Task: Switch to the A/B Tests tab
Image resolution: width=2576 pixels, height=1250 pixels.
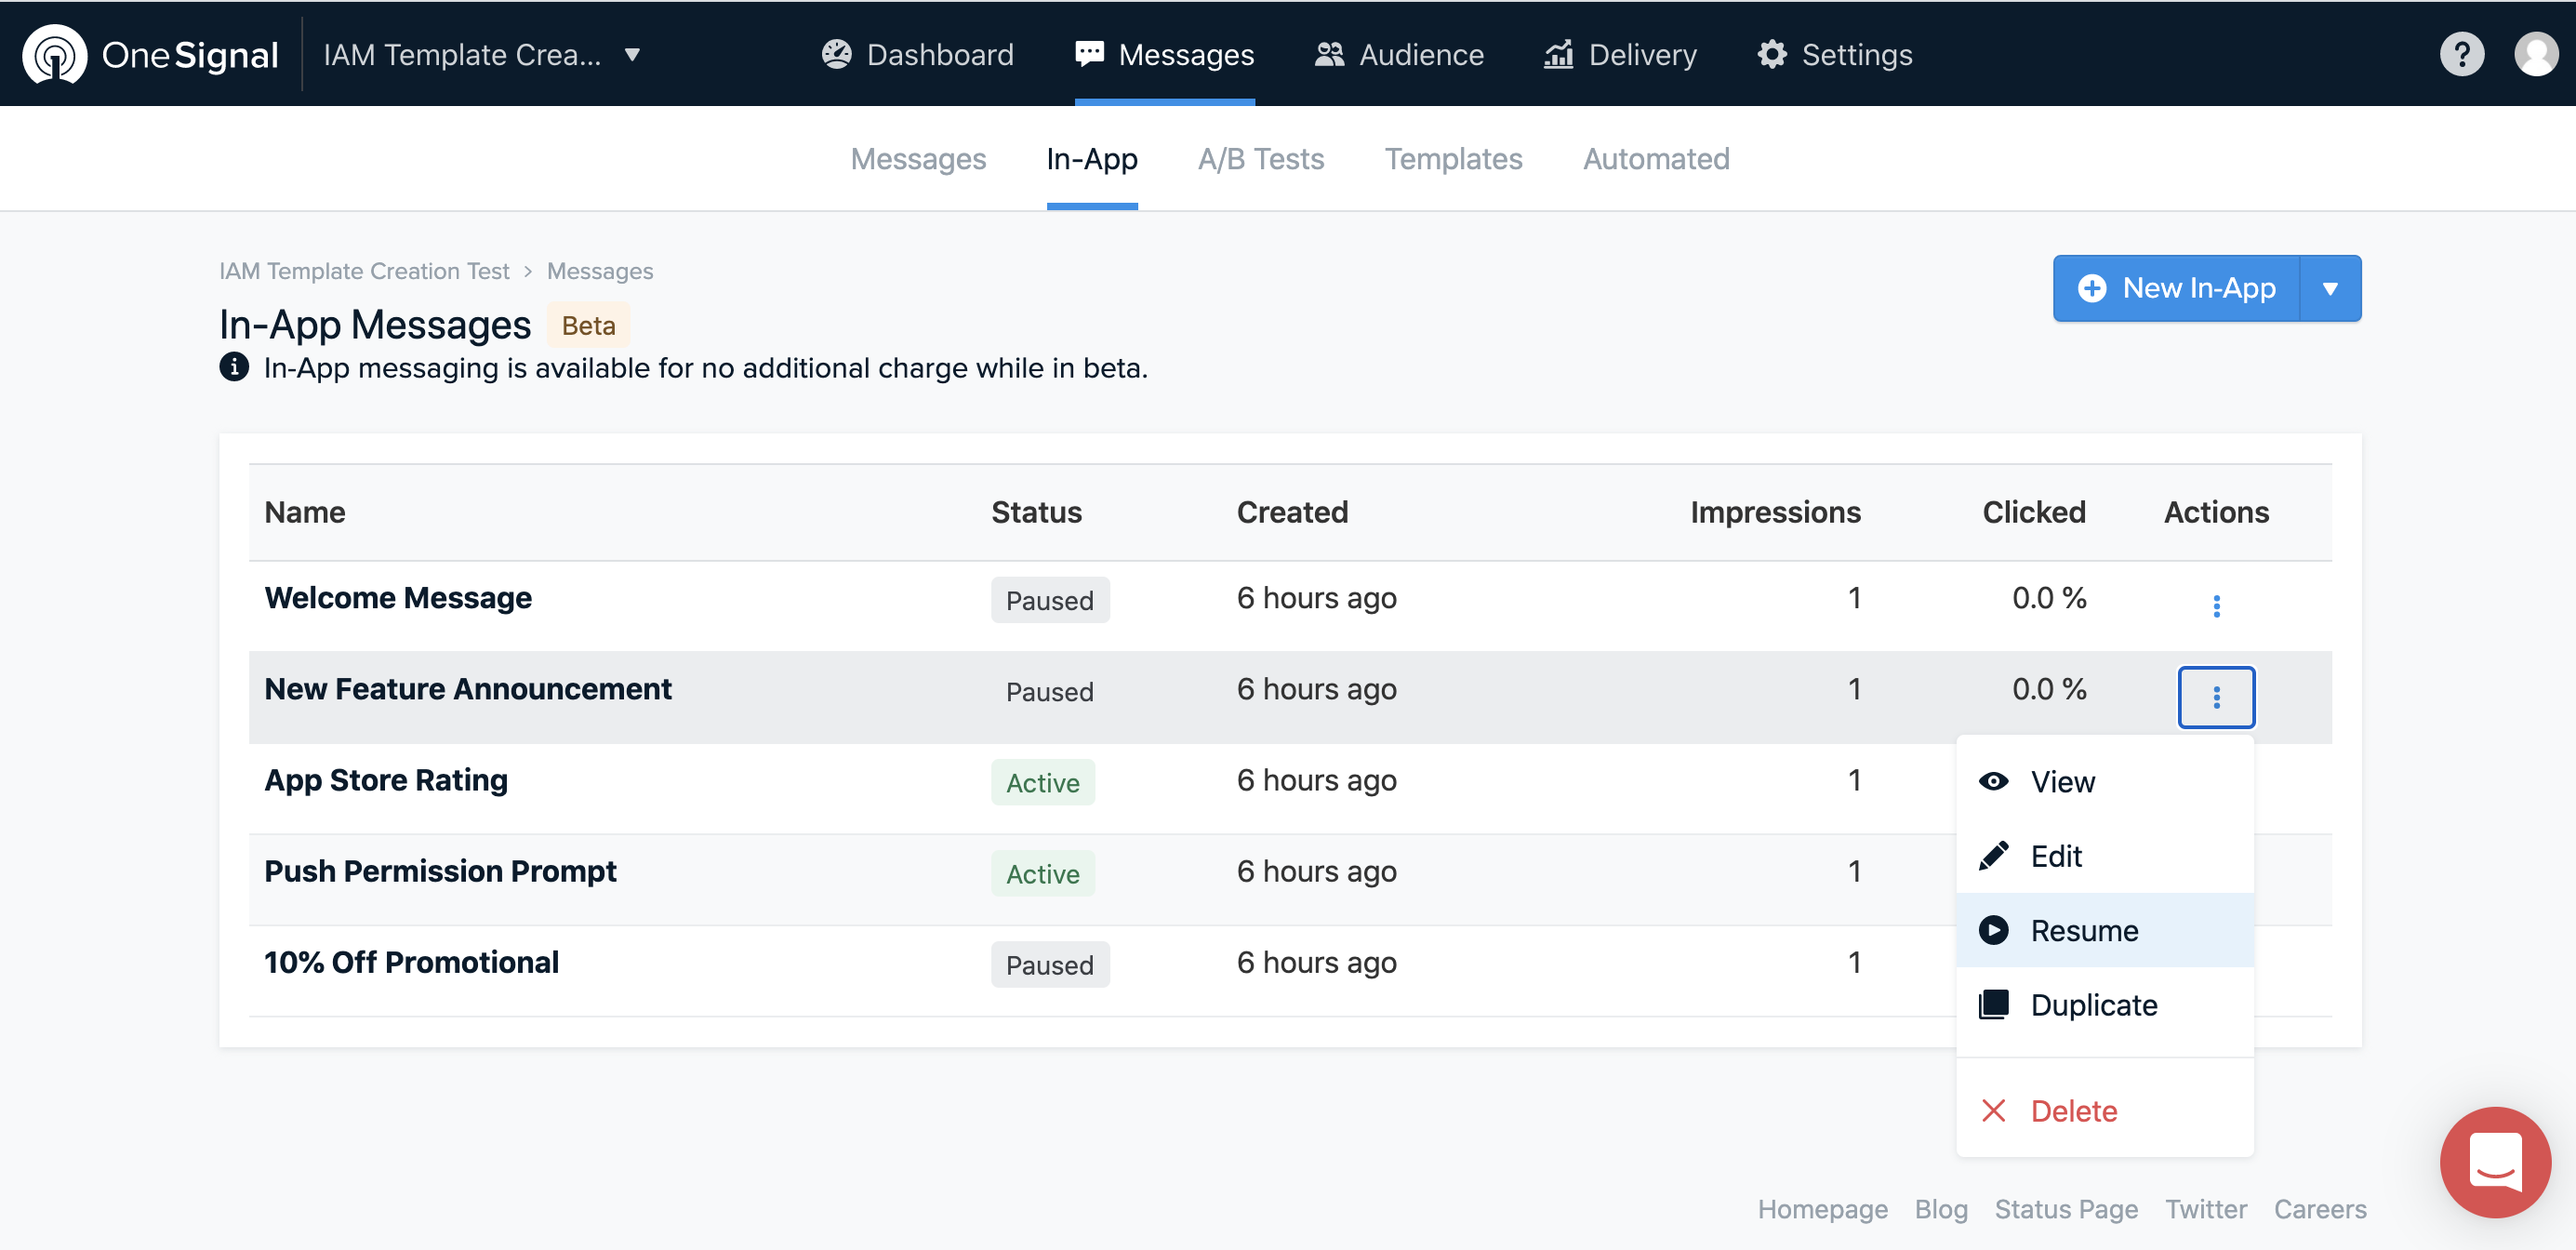Action: [1260, 159]
